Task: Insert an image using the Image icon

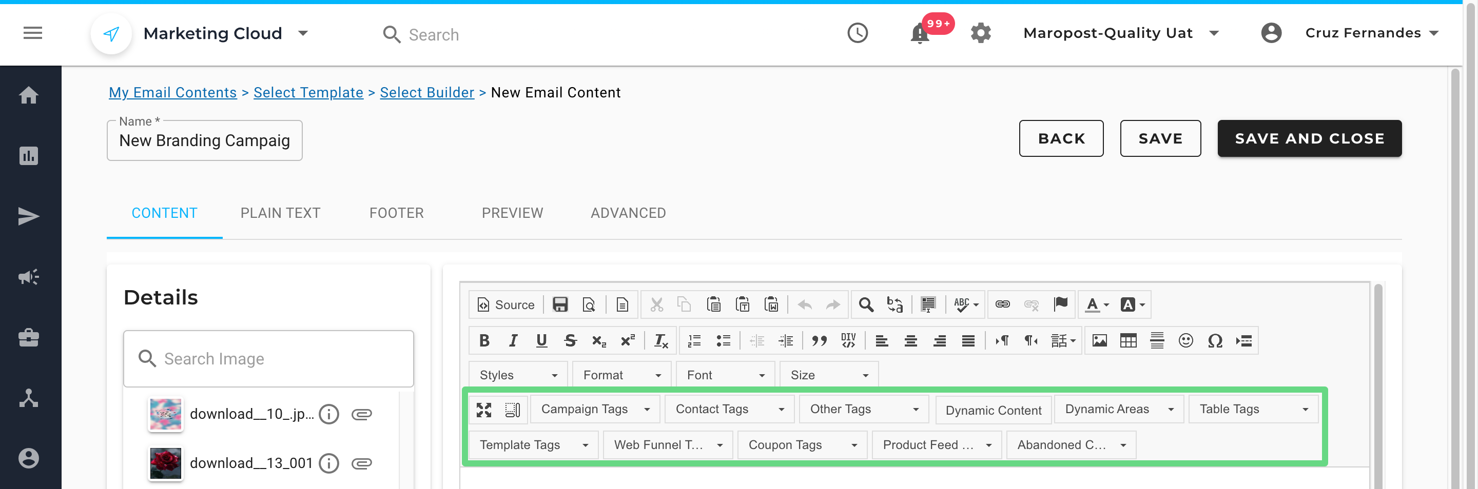Action: point(1099,341)
